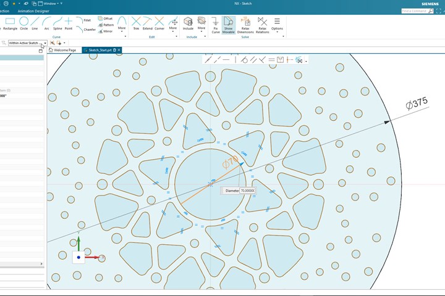This screenshot has height=296, width=445.
Task: Apply the collinear relation
Action: click(218, 60)
